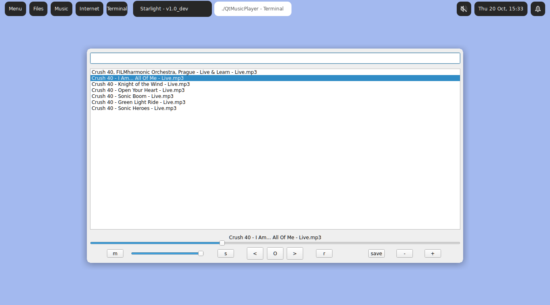The width and height of the screenshot is (550, 305).
Task: Open notifications via the bell icon
Action: 538,8
